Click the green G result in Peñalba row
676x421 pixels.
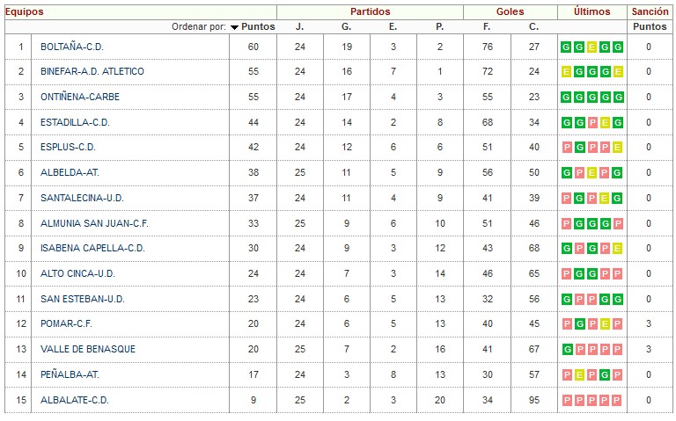click(605, 375)
